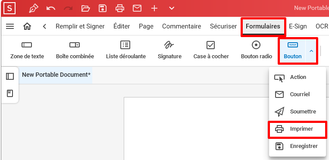The image size is (329, 160).
Task: Choose Action from Bouton menu
Action: [x=298, y=77]
